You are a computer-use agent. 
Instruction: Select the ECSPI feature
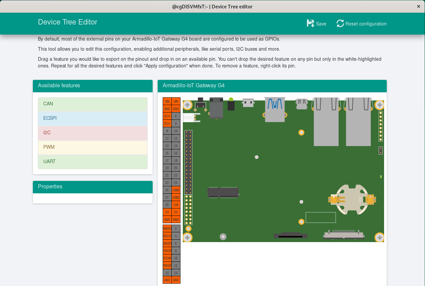93,118
